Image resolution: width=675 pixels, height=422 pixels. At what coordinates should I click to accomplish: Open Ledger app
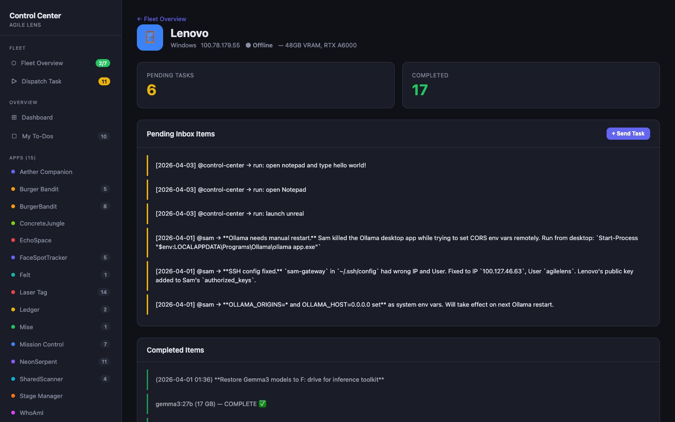60,309
